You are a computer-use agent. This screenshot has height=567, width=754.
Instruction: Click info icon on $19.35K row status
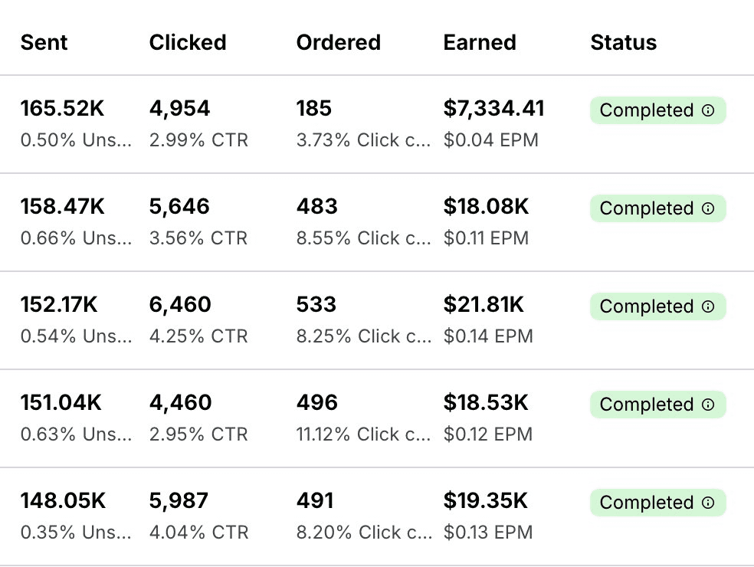coord(708,503)
